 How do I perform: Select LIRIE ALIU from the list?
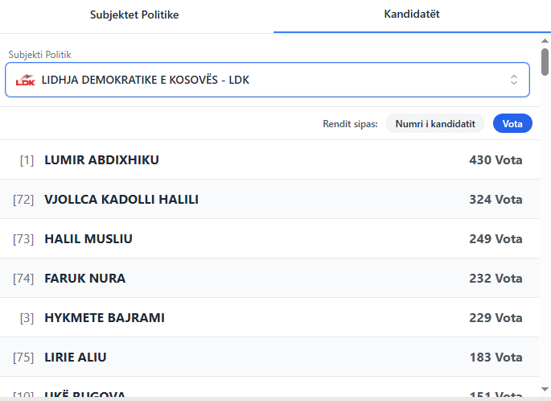(x=76, y=358)
